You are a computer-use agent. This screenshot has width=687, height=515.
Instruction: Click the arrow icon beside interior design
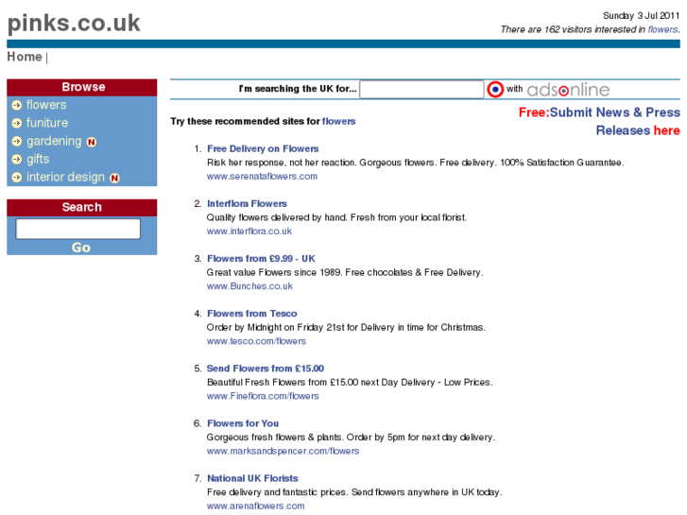point(17,177)
